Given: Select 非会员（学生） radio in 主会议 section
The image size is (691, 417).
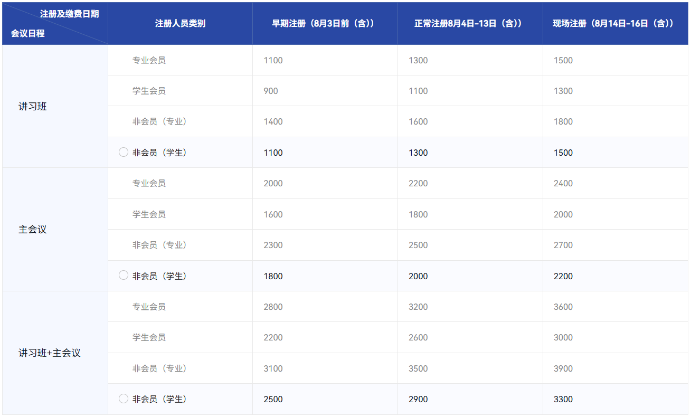Looking at the screenshot, I should click(124, 276).
